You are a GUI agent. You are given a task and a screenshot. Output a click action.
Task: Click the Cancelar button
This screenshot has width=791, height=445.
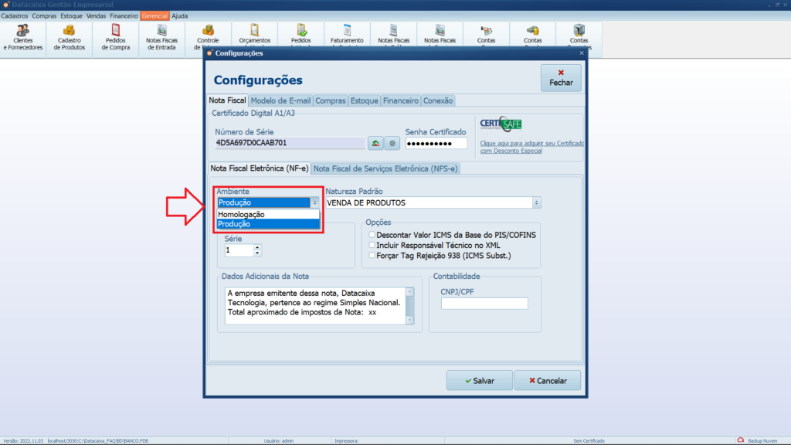548,380
